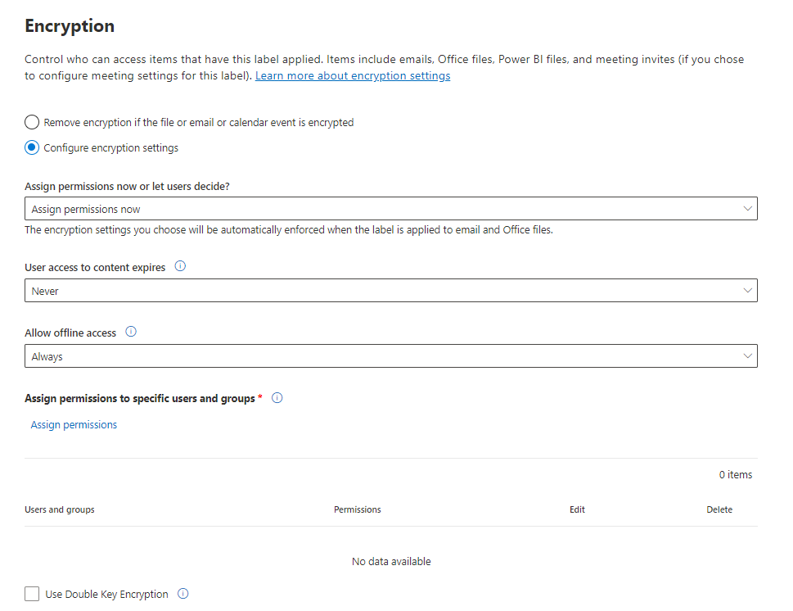Enable Use Double Key Encryption checkbox

[x=32, y=594]
